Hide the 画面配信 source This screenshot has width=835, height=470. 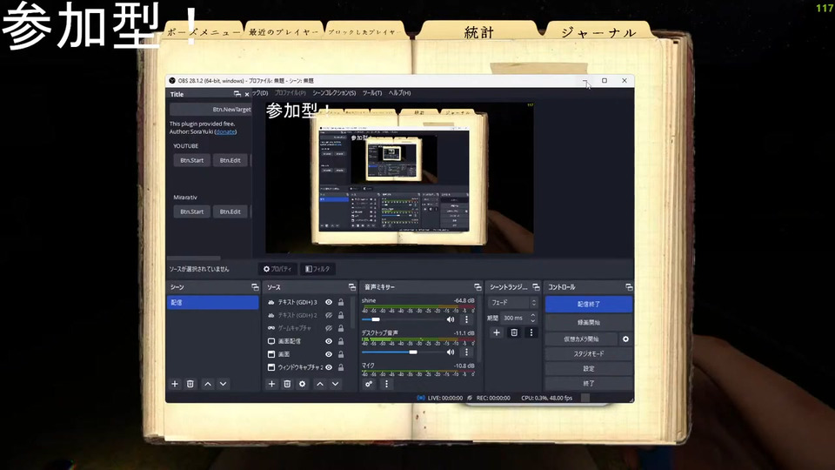(x=329, y=341)
